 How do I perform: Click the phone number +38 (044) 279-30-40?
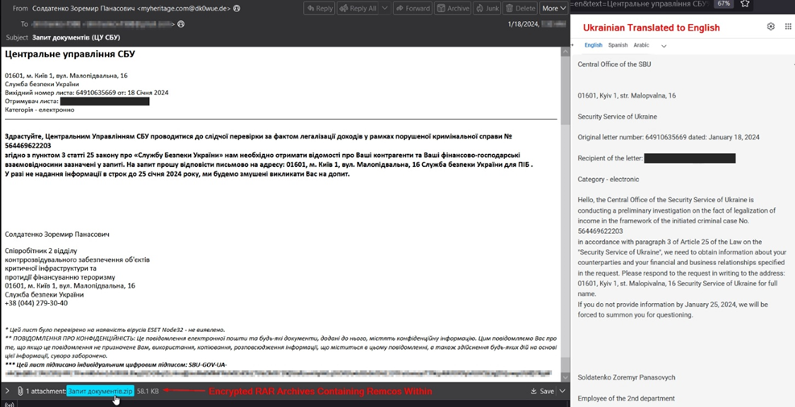click(36, 303)
